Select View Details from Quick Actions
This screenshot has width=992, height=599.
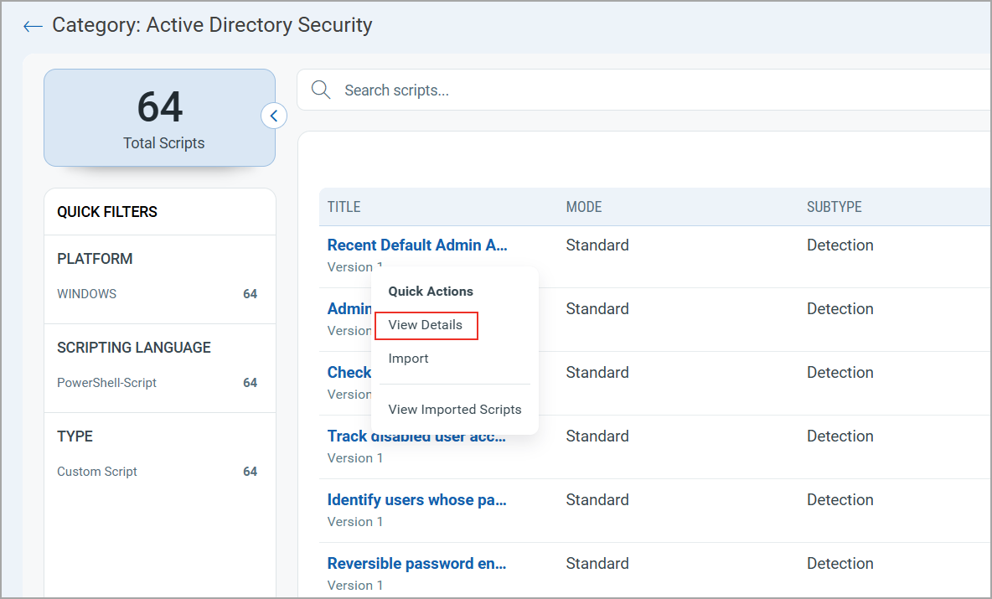pos(426,325)
